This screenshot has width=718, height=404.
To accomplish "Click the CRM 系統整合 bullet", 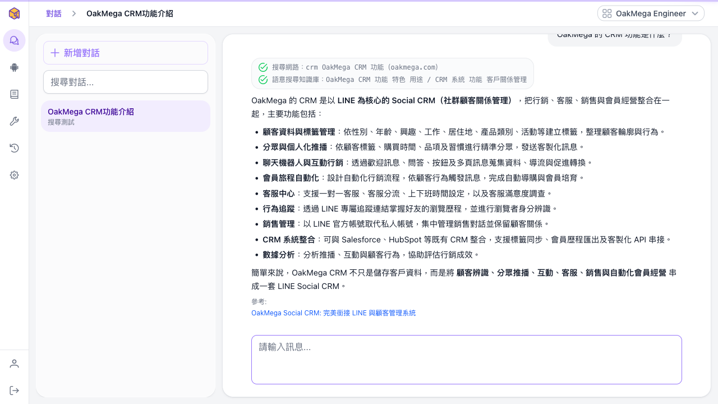I will [467, 240].
